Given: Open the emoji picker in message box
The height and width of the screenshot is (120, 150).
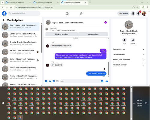Looking at the screenshot, I should click(x=102, y=81).
